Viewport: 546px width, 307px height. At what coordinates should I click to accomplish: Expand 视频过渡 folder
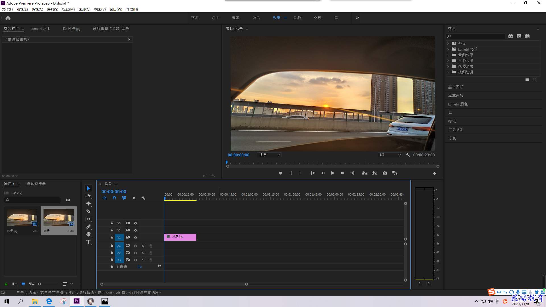coord(448,72)
